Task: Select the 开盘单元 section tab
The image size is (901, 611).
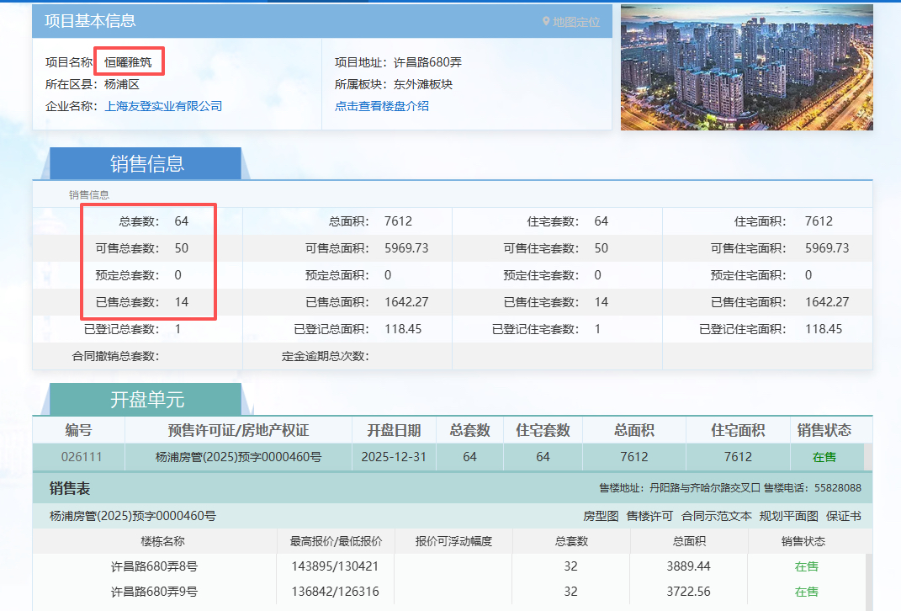Action: click(x=146, y=400)
